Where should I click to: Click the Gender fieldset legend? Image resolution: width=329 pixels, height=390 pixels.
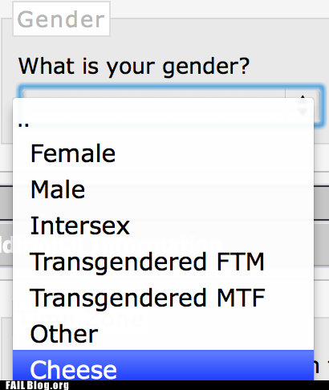click(x=61, y=19)
